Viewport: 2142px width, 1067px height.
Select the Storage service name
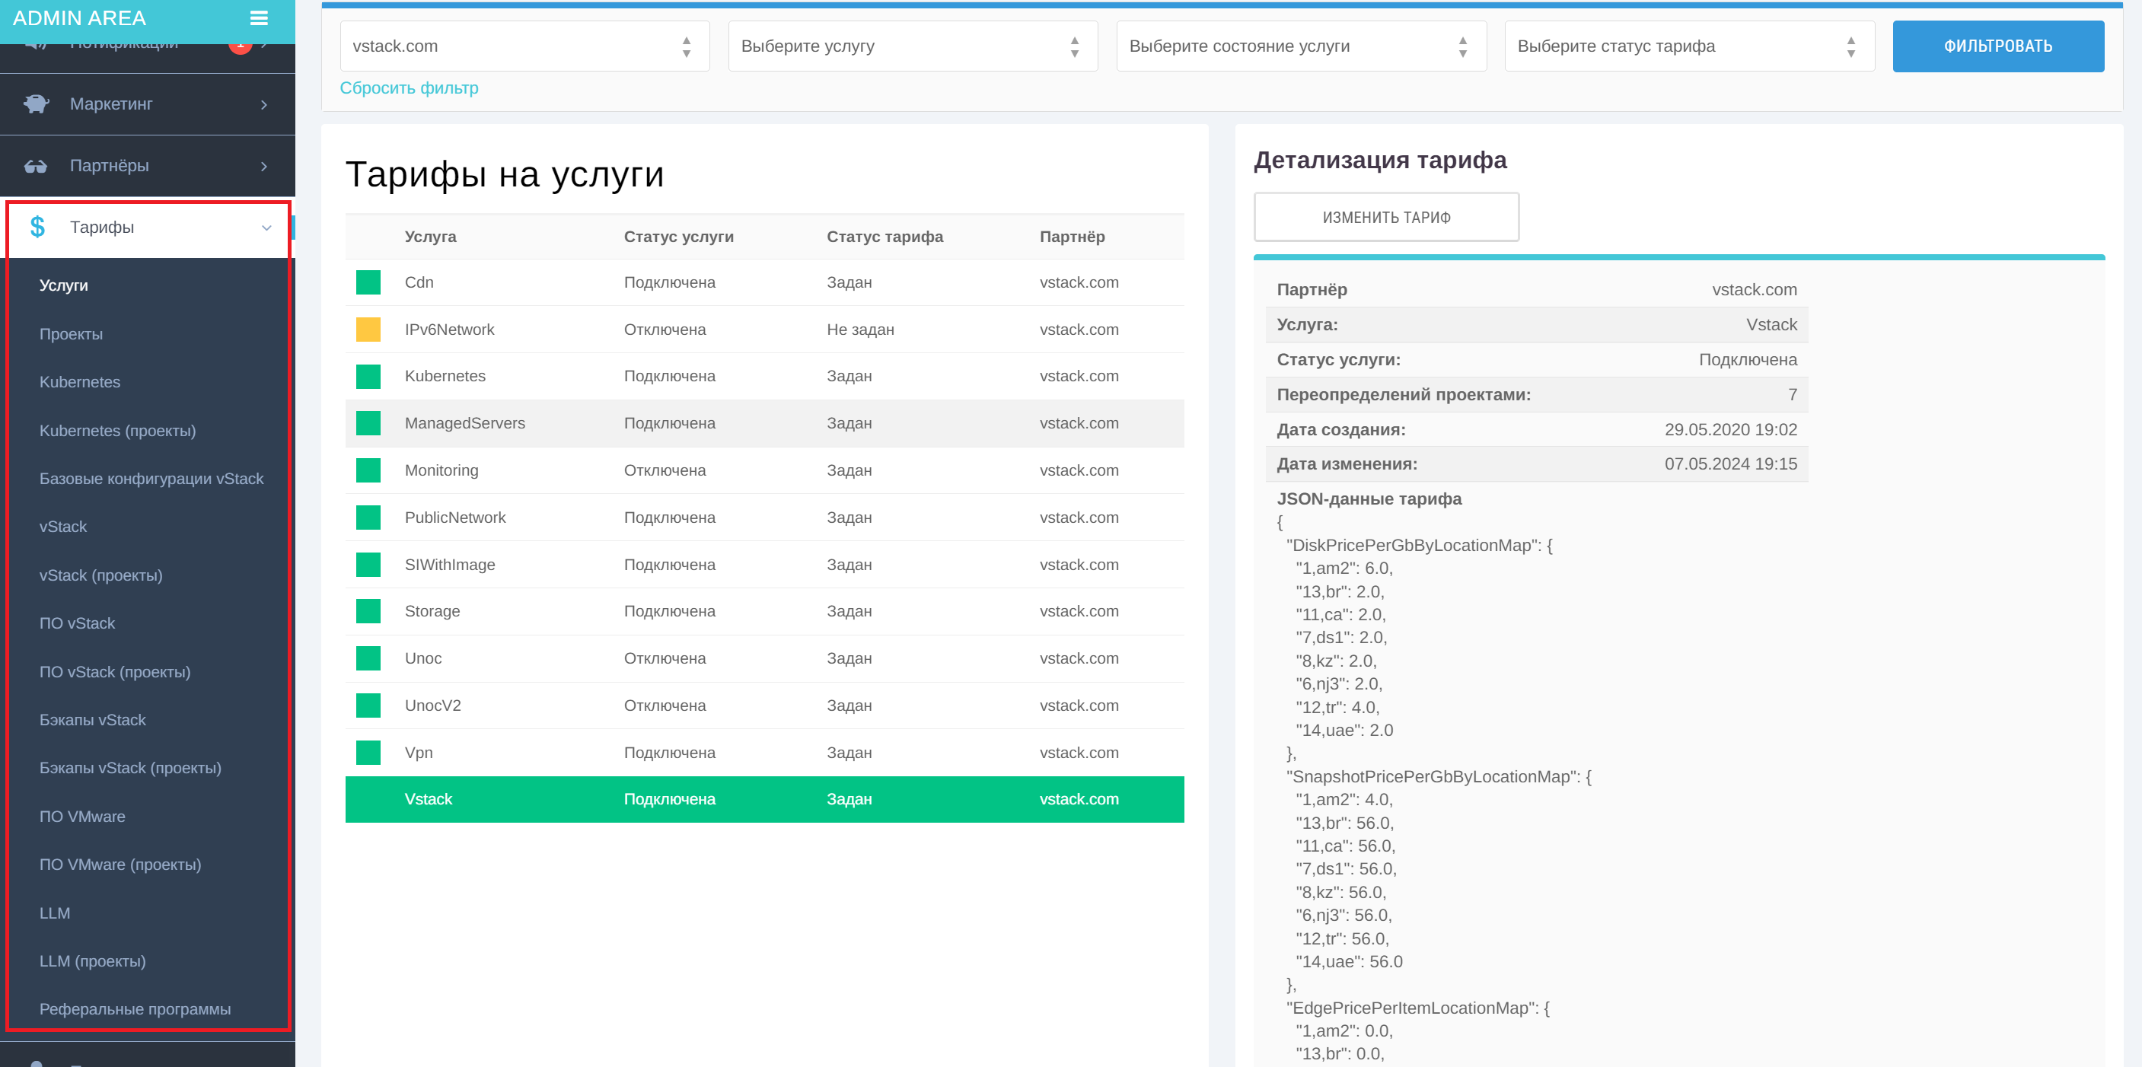[x=432, y=611]
